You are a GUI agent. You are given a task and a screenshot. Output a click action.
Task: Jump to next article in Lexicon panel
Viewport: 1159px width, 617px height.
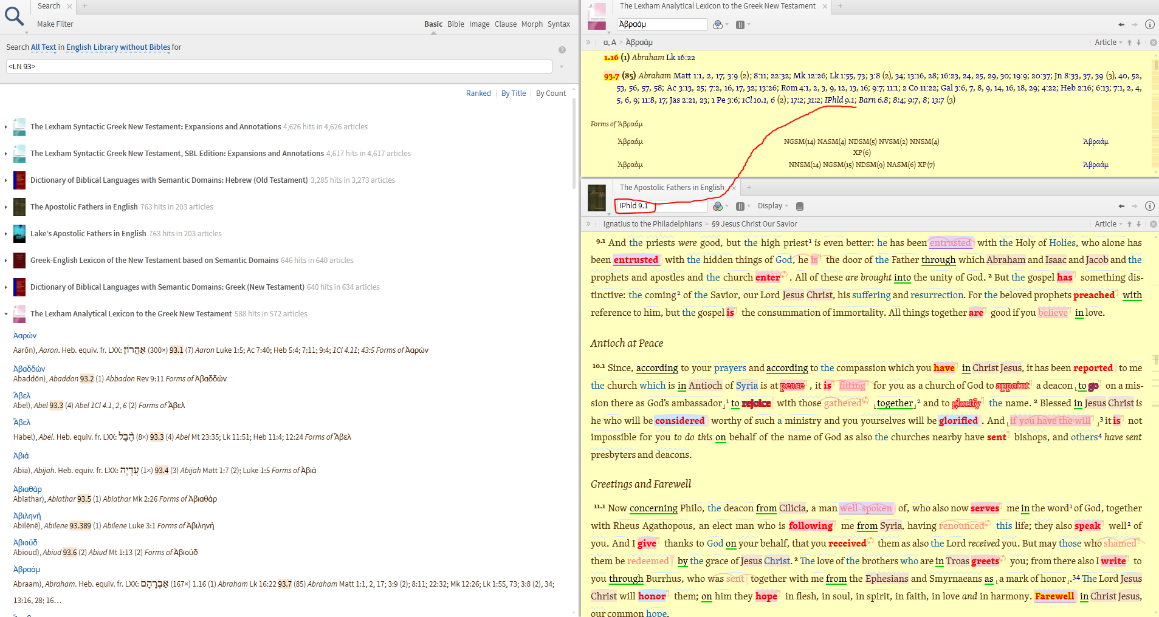pos(1138,43)
